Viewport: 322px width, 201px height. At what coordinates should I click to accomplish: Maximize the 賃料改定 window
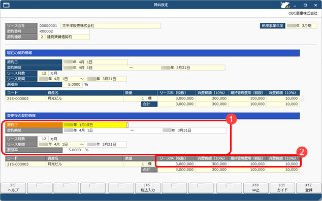(305, 5)
